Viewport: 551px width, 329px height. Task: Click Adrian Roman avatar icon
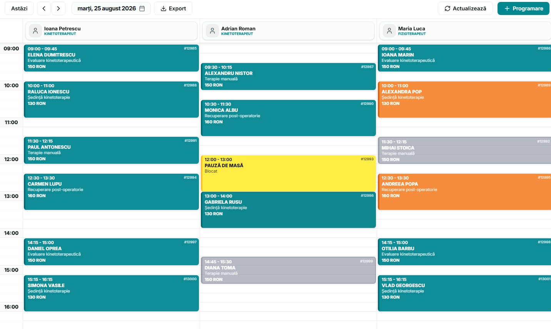pos(212,31)
